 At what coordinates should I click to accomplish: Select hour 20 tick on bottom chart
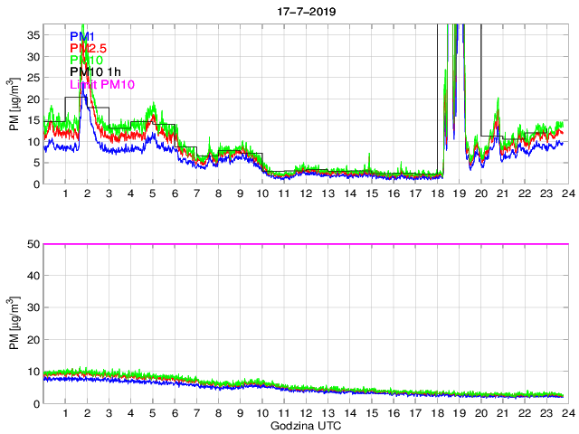click(480, 413)
